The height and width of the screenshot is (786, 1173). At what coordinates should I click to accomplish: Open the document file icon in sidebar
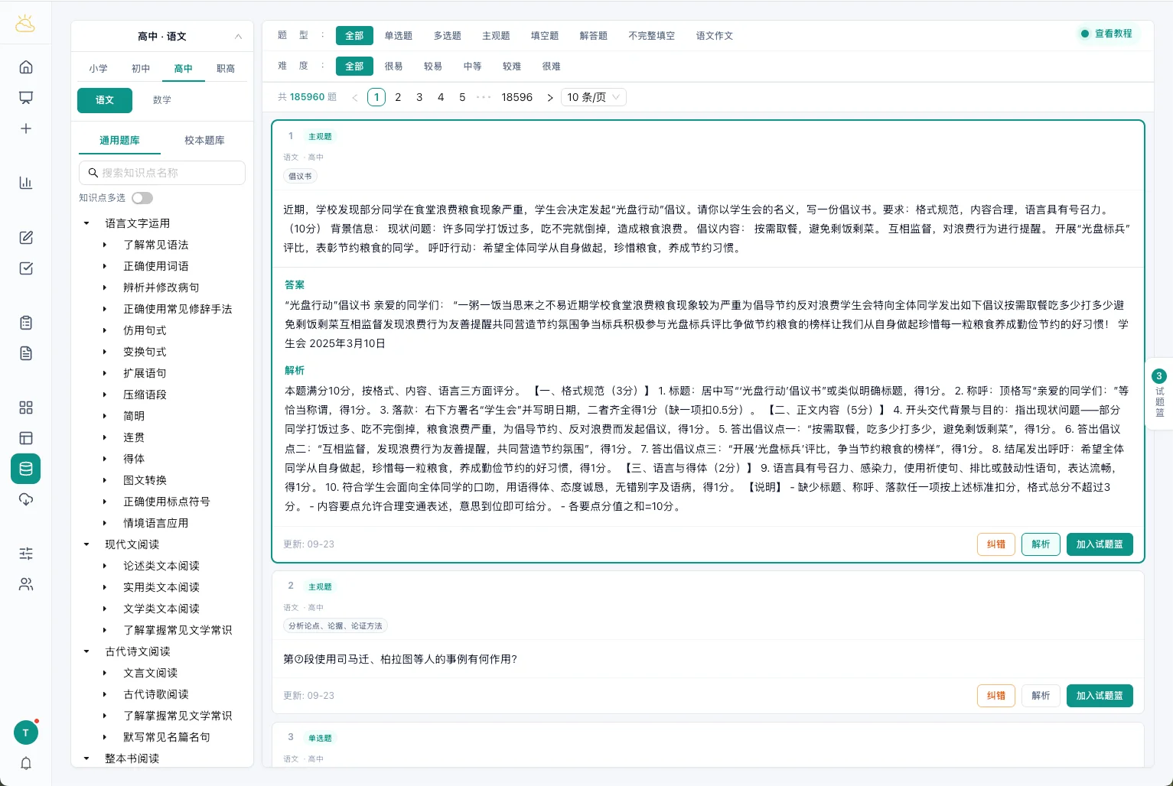click(x=26, y=353)
